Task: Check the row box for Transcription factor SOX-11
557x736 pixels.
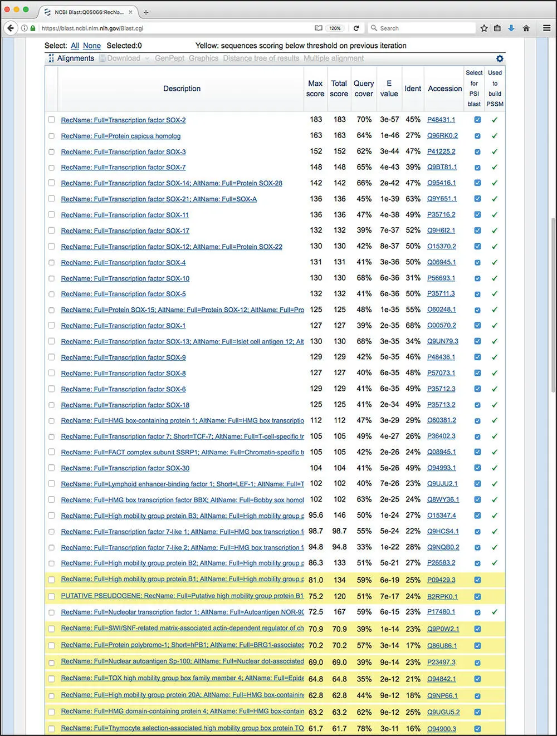Action: pyautogui.click(x=51, y=215)
